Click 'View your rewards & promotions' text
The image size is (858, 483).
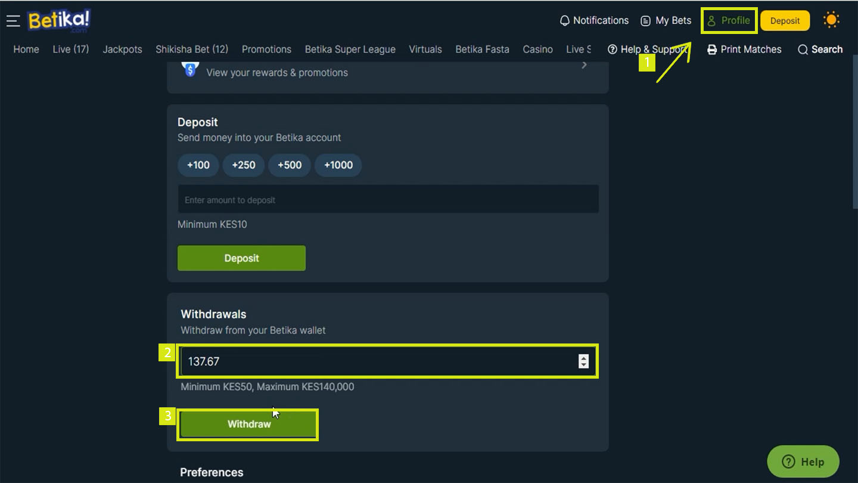tap(277, 73)
